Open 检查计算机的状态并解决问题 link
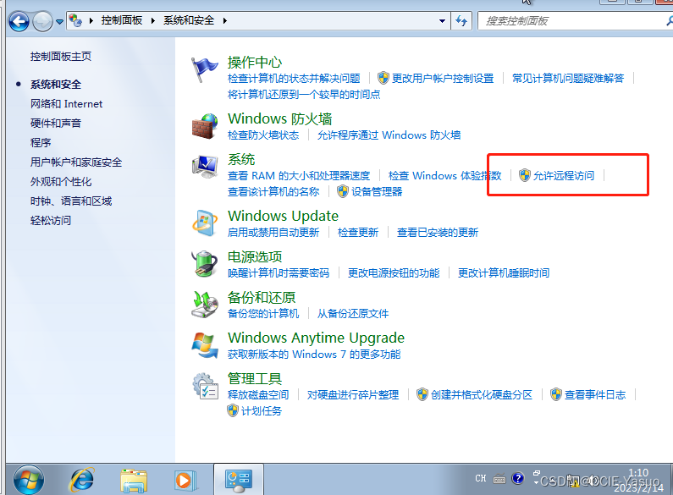This screenshot has width=673, height=495. point(294,79)
